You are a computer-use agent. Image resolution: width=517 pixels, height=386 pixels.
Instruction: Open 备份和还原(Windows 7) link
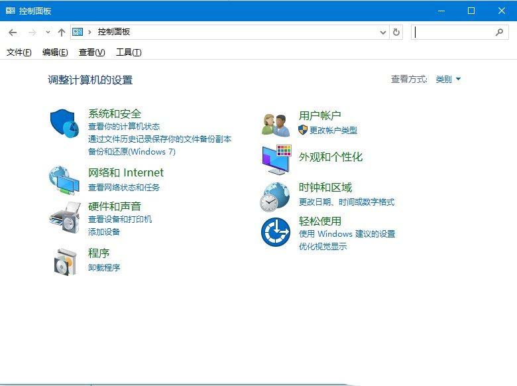(131, 151)
